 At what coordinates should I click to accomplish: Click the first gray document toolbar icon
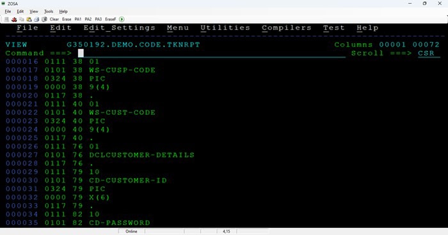(x=6, y=19)
